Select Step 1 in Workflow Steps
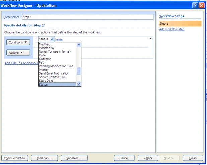 [x=180, y=24]
